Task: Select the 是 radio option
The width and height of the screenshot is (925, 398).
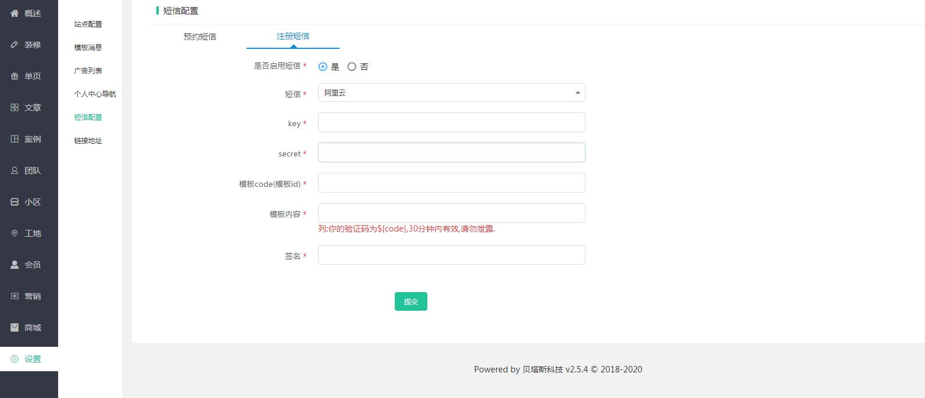Action: (323, 67)
